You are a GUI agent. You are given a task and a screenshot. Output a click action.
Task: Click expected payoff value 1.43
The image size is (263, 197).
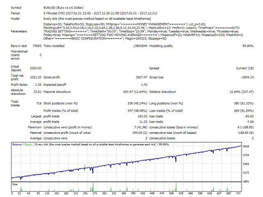[x=144, y=85]
